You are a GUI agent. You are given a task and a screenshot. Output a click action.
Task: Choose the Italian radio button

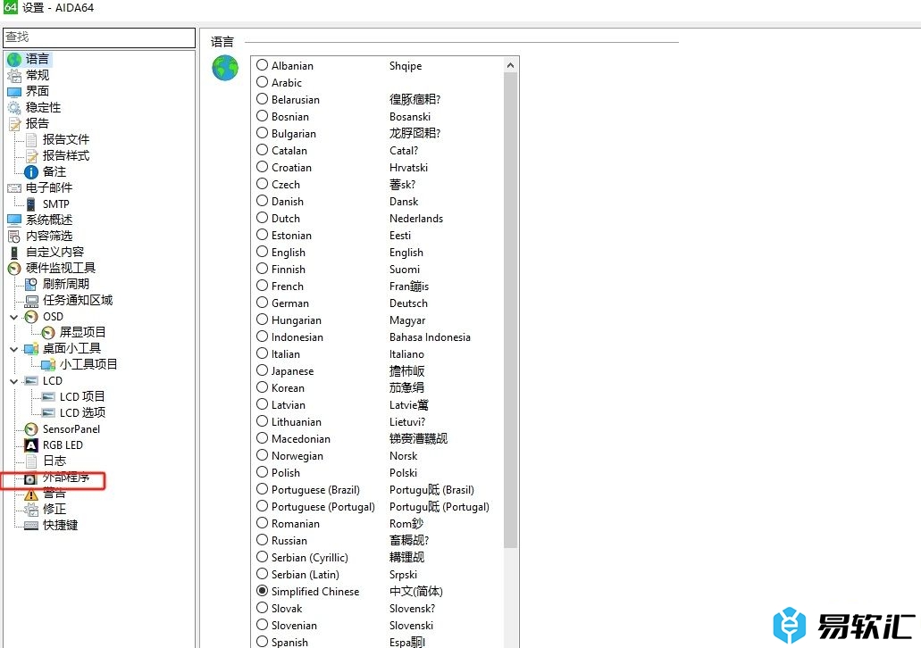[x=262, y=353]
